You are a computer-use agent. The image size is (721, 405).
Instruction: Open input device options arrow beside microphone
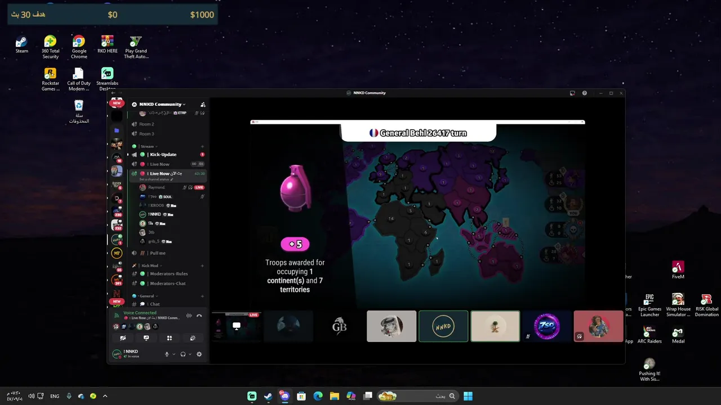173,354
